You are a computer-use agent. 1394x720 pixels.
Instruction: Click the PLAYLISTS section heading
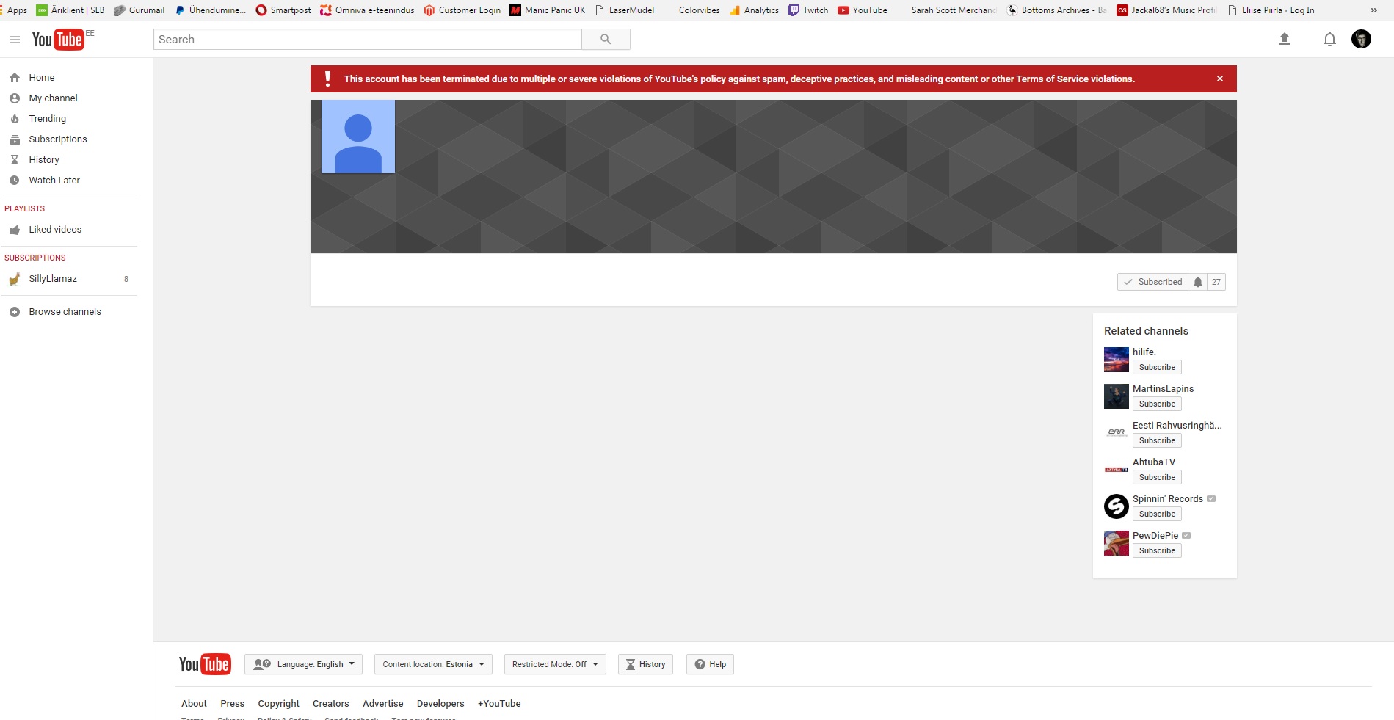coord(25,208)
